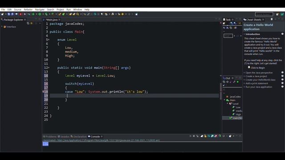This screenshot has height=160, width=285.
Task: Open the Navigate menu
Action: click(40, 9)
